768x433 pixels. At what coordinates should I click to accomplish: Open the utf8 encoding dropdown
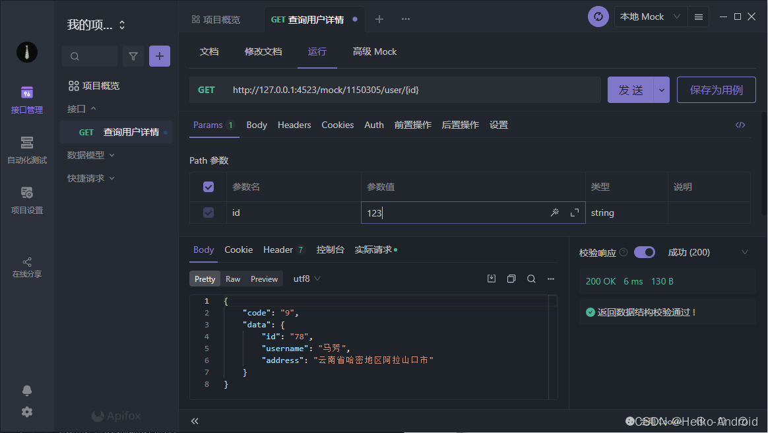click(x=307, y=279)
